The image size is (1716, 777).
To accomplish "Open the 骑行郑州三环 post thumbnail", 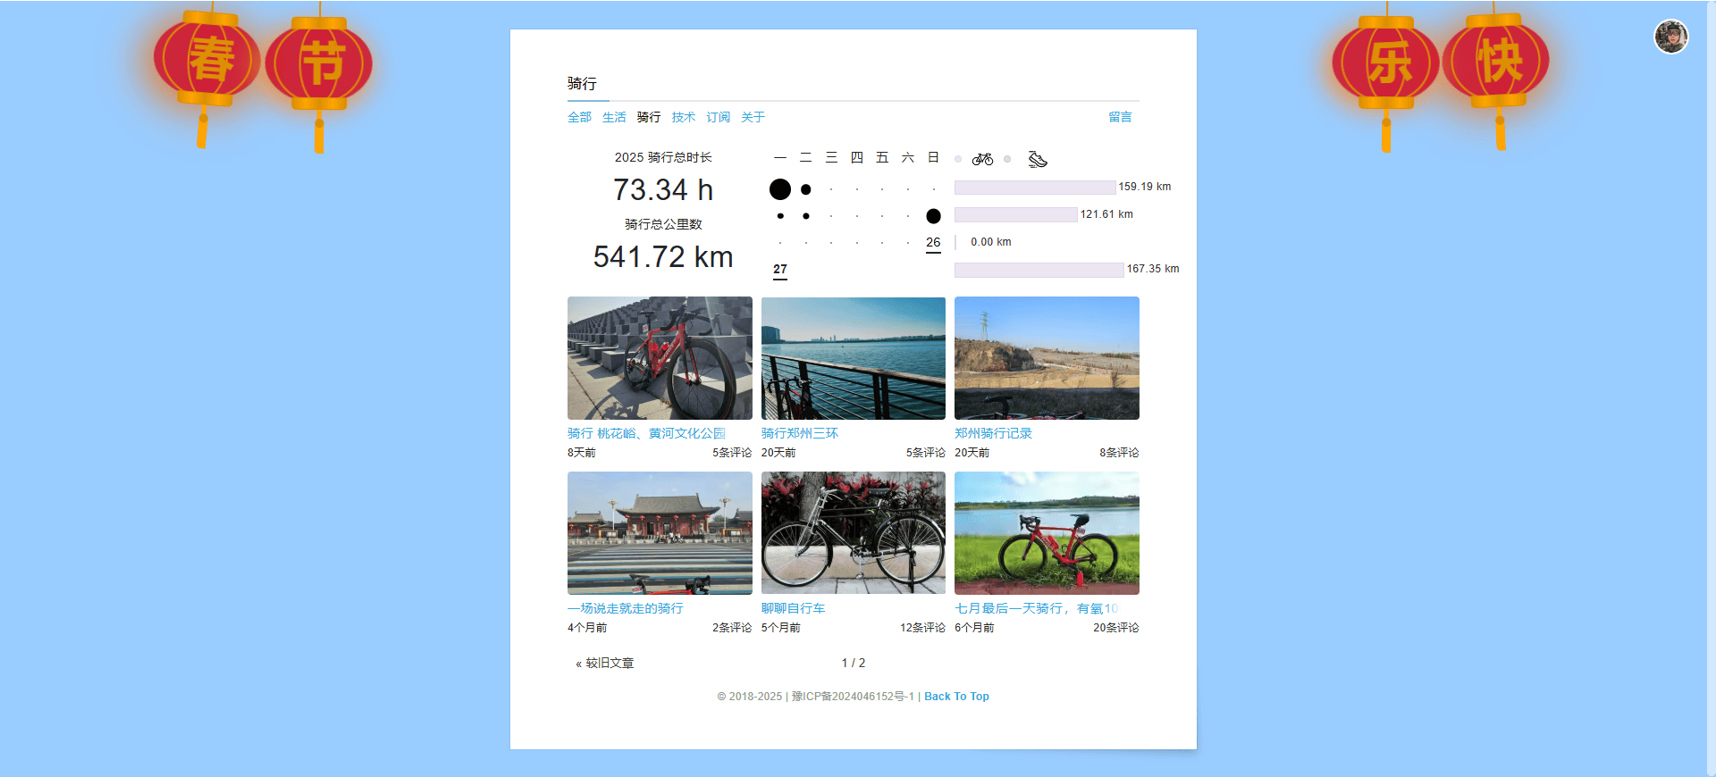I will pyautogui.click(x=853, y=358).
